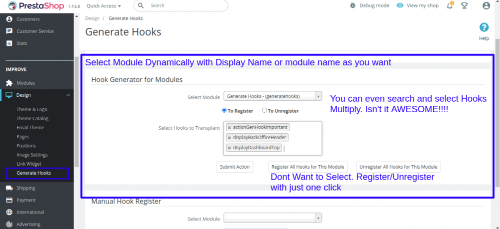Click the Modules puzzle icon
Viewport: 500px width, 229px height.
9,83
